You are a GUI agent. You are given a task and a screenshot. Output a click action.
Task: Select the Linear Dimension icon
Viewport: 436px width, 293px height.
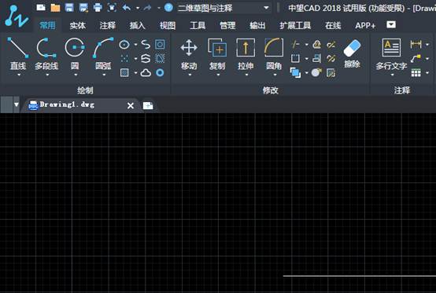coord(416,45)
